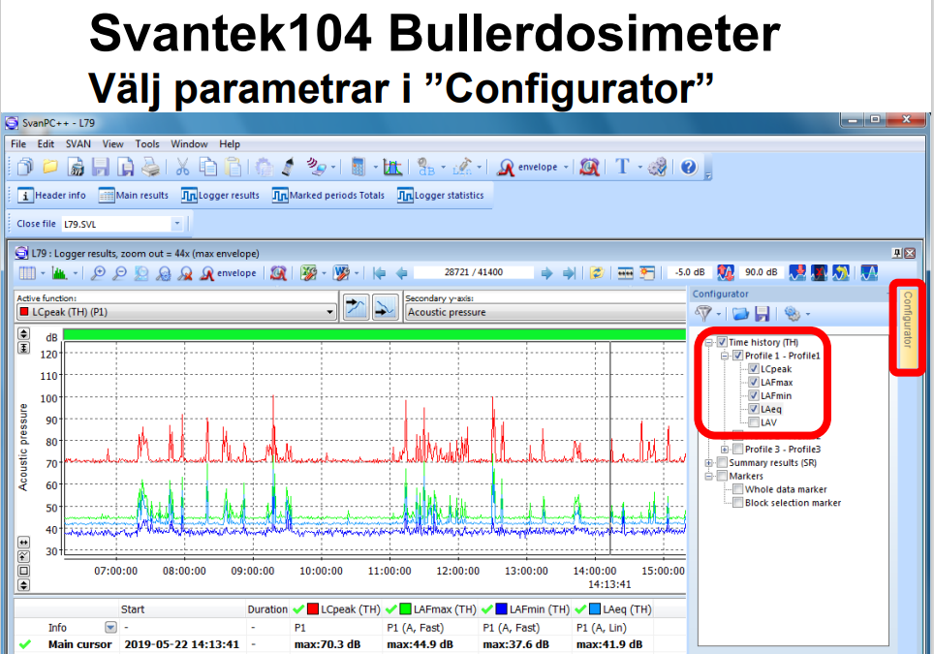The image size is (934, 654).
Task: Enable the LAV checkbox
Action: pyautogui.click(x=754, y=421)
